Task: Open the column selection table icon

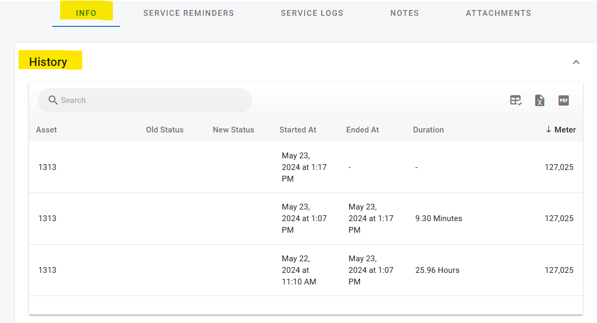Action: [516, 100]
